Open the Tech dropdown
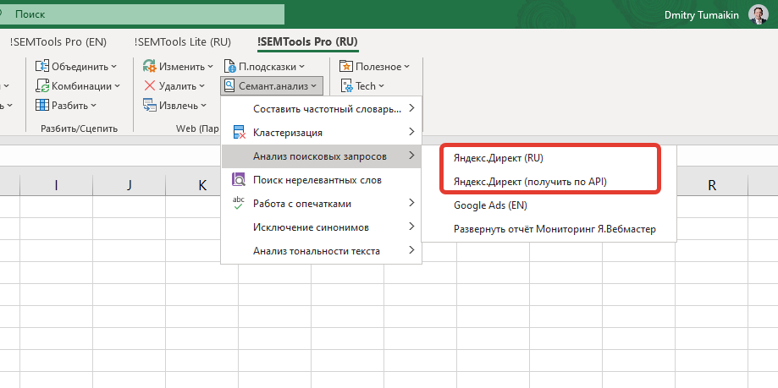Screen dimensions: 778x388 click(x=381, y=85)
